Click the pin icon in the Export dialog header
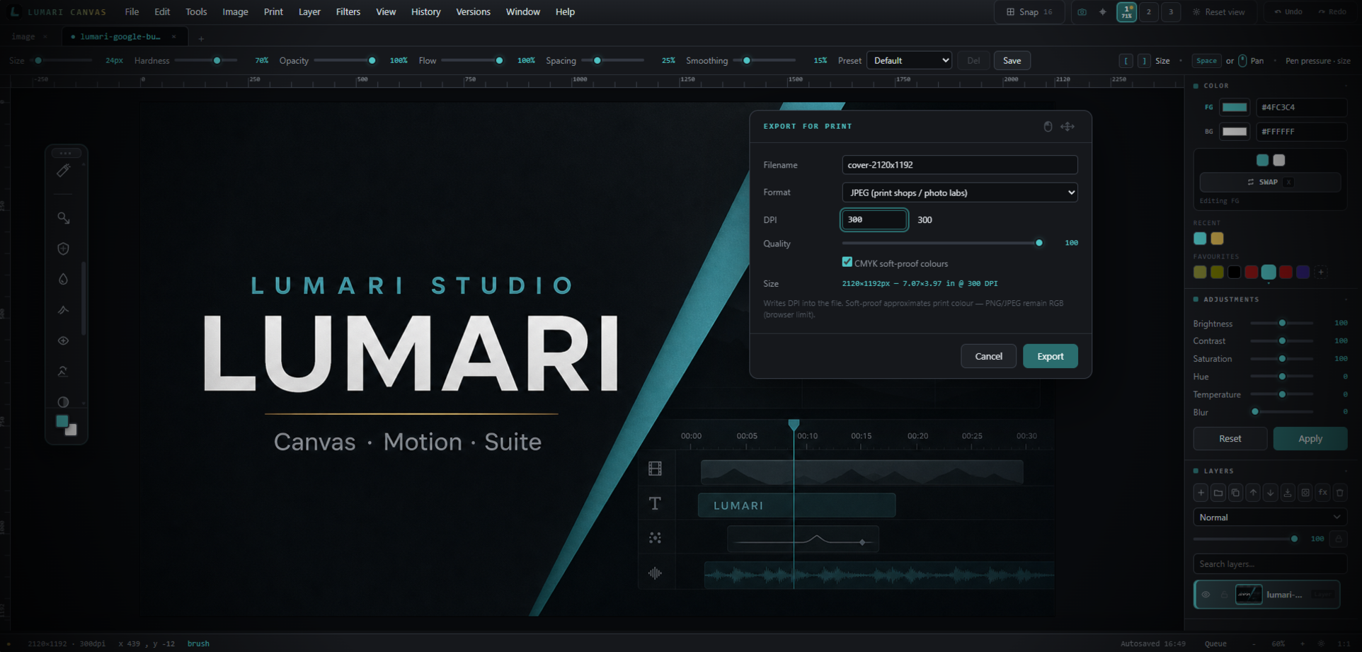 pyautogui.click(x=1048, y=127)
